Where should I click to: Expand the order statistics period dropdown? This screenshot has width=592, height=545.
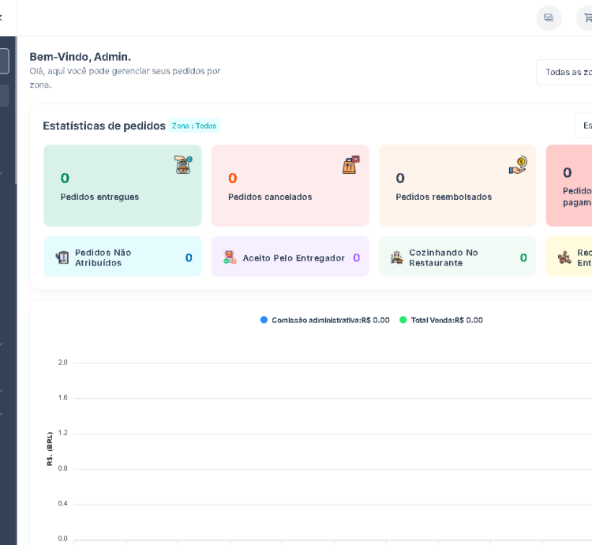click(583, 126)
